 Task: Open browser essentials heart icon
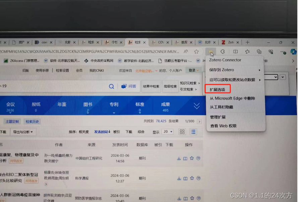click(271, 52)
